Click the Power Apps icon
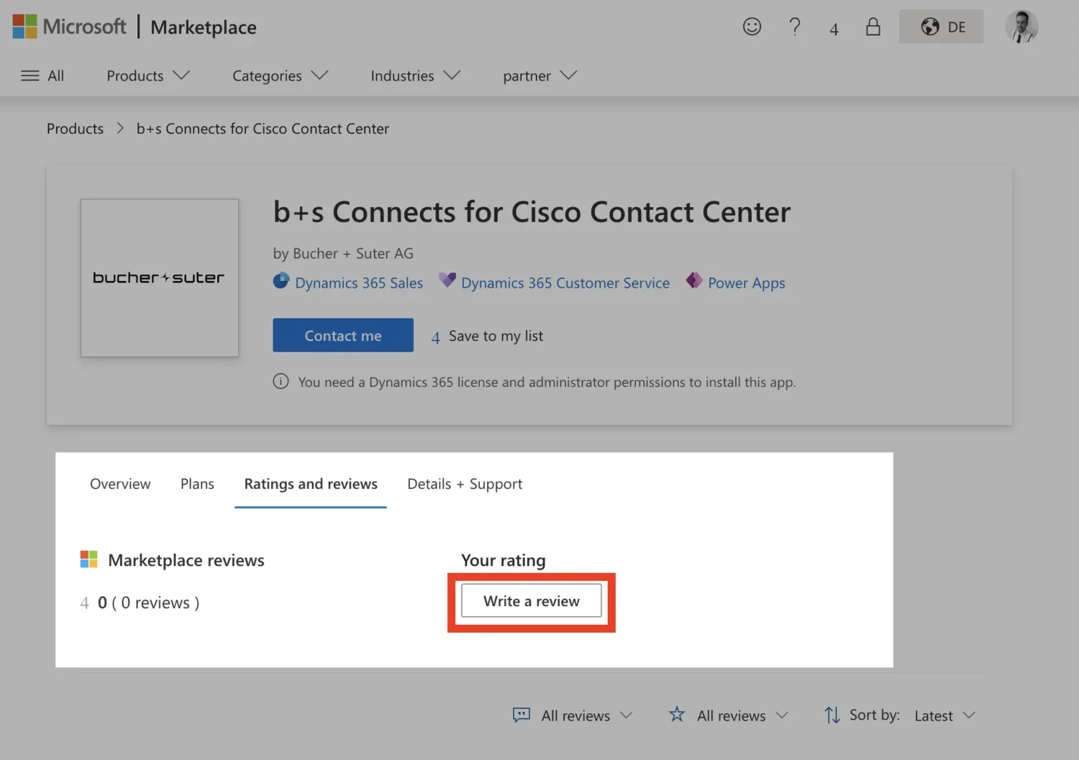The image size is (1079, 760). (693, 280)
